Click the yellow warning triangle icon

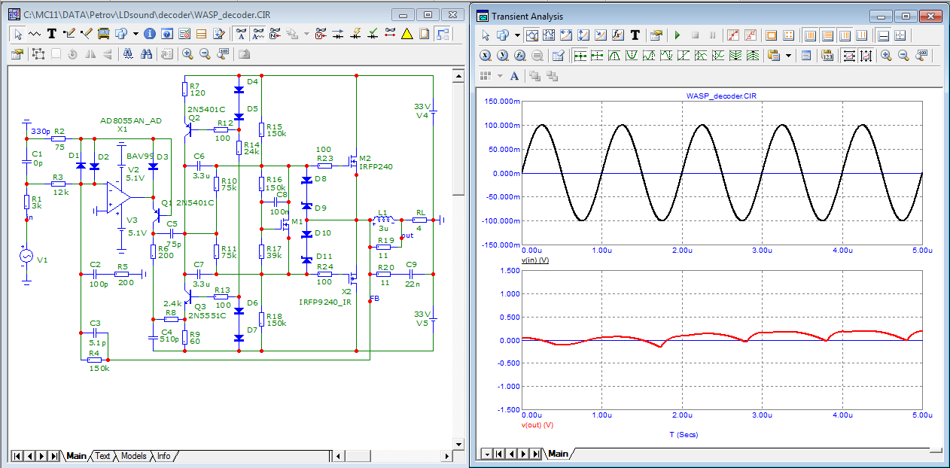pyautogui.click(x=406, y=33)
